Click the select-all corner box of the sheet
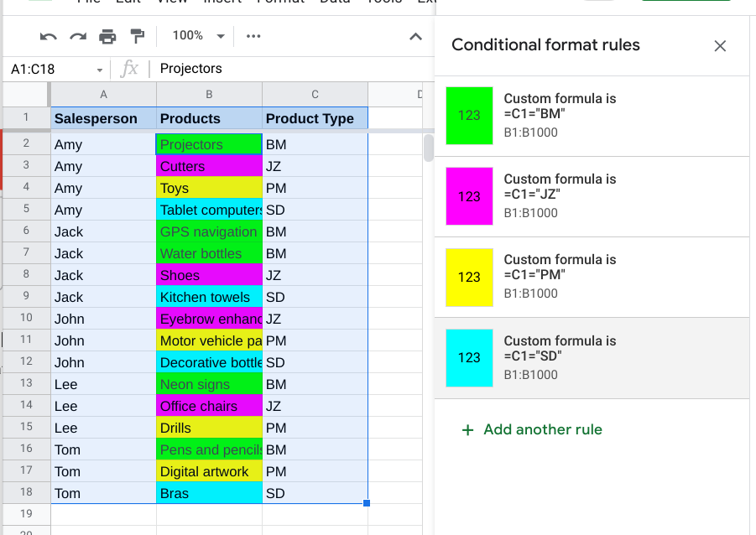Viewport: 756px width, 535px height. [x=26, y=94]
